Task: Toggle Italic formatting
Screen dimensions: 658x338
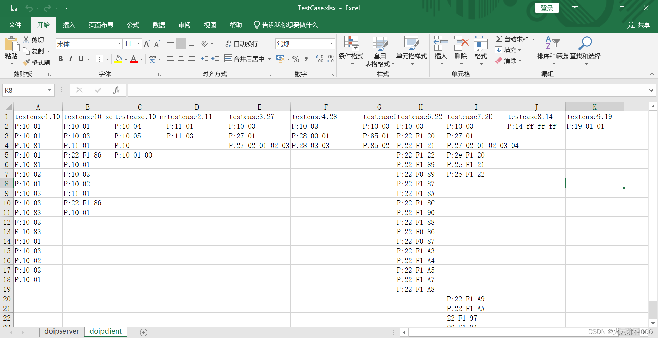Action: [71, 59]
